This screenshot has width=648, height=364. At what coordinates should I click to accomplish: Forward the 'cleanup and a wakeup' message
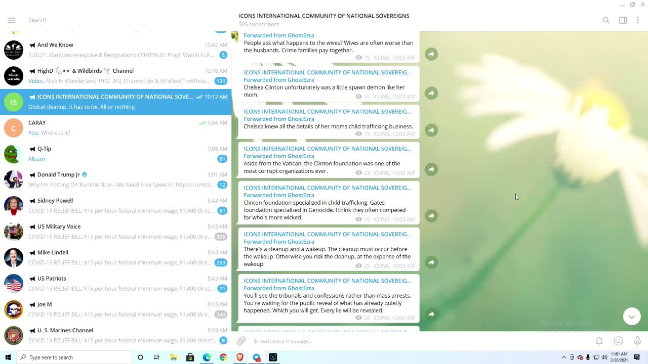coord(431,262)
